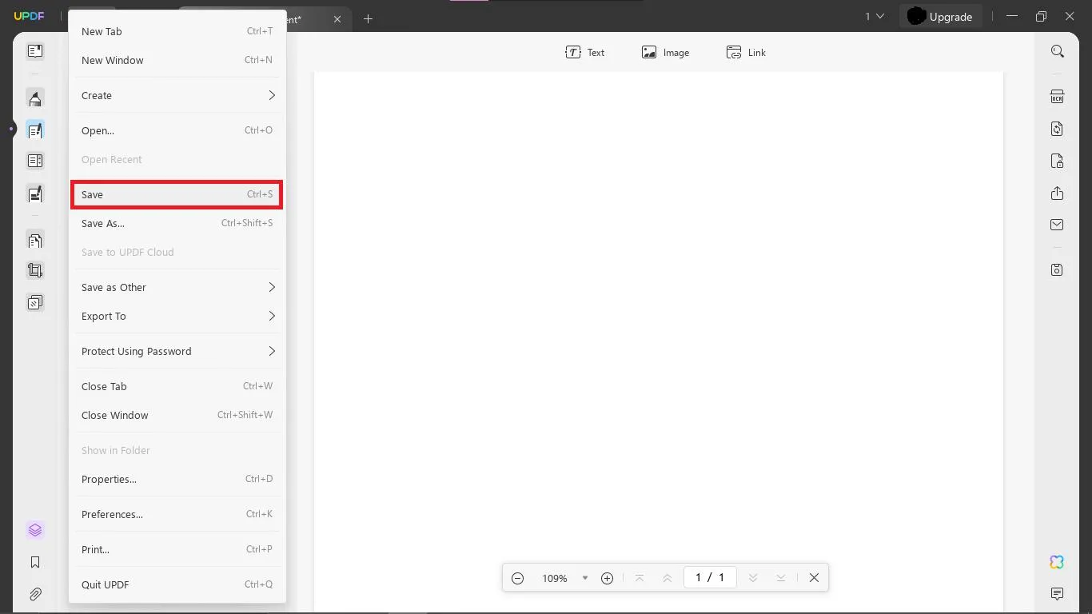Open the UPDF AI assistant icon

(x=1057, y=562)
